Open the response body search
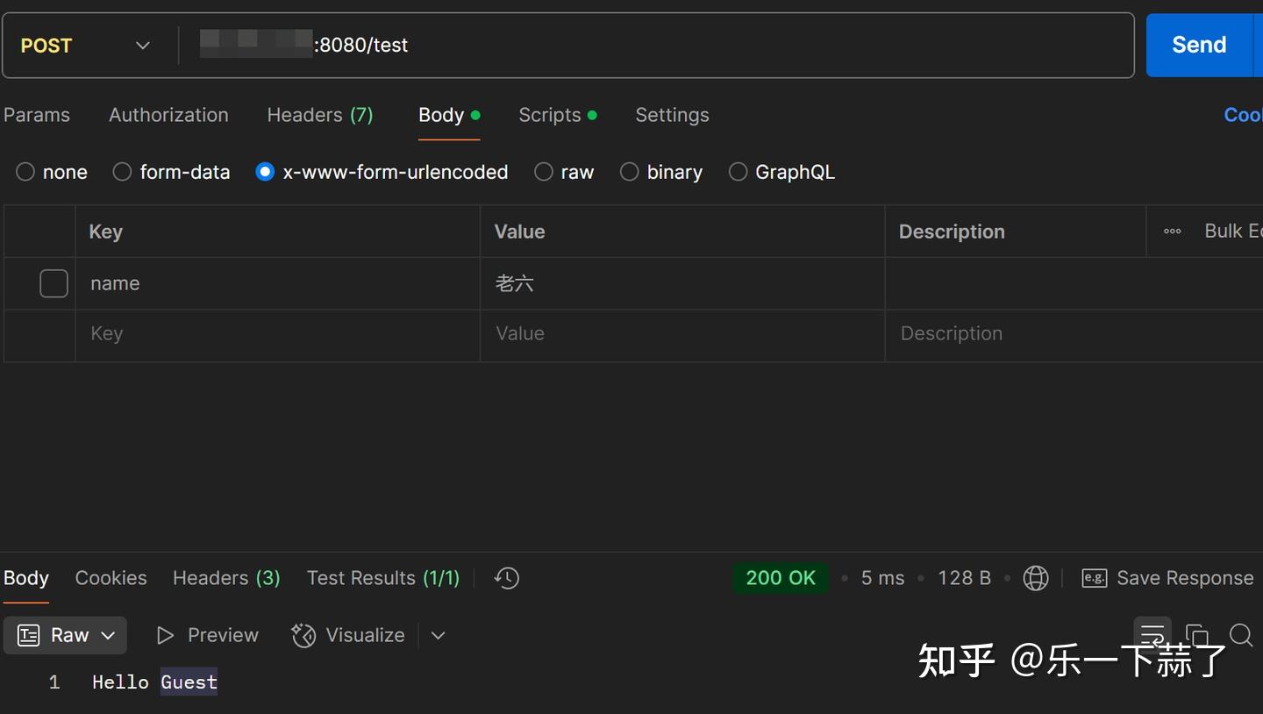The image size is (1263, 714). [1242, 634]
